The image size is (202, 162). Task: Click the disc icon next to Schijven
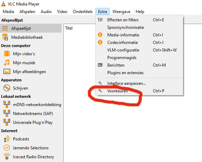click(7, 88)
